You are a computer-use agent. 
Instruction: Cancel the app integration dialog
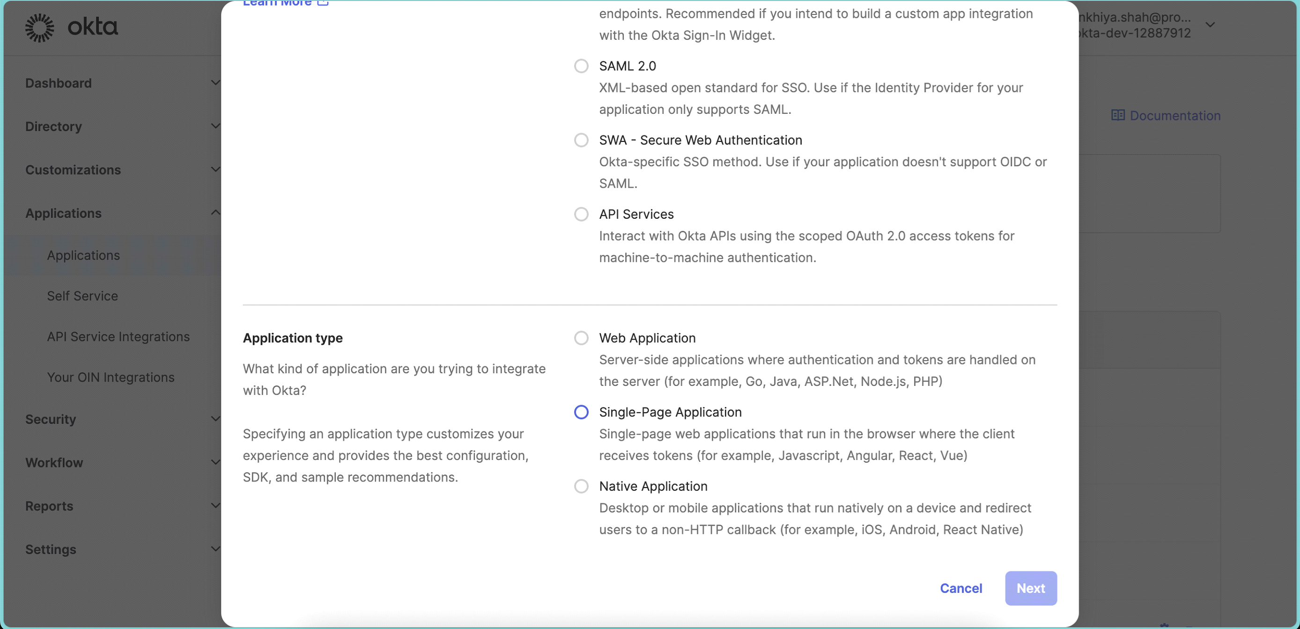tap(961, 588)
